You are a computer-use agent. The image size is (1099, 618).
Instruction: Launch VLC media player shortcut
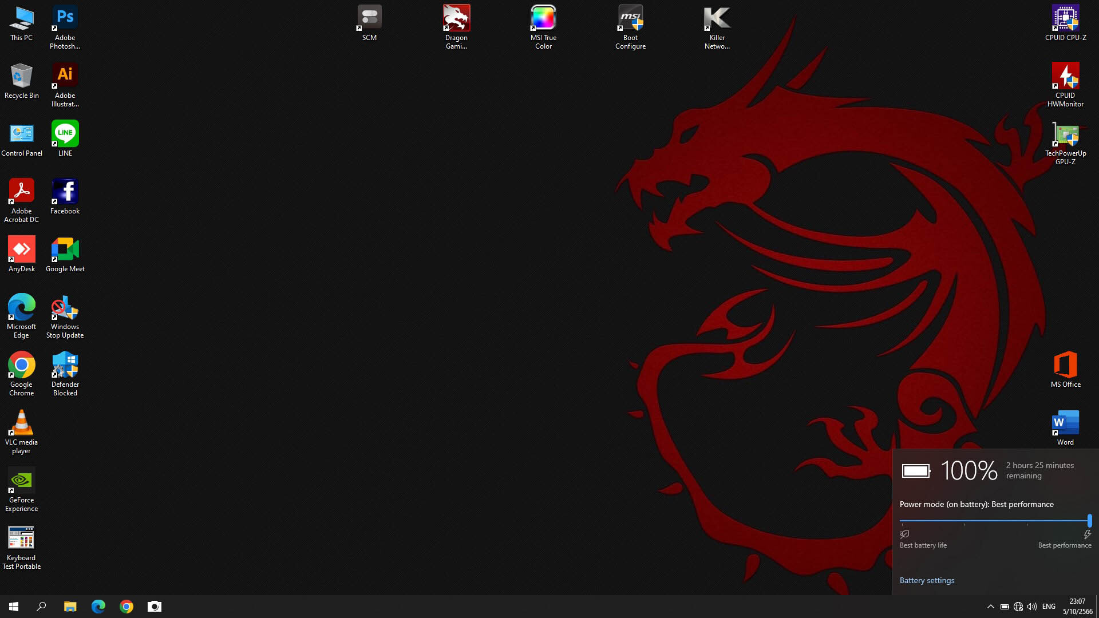click(21, 432)
